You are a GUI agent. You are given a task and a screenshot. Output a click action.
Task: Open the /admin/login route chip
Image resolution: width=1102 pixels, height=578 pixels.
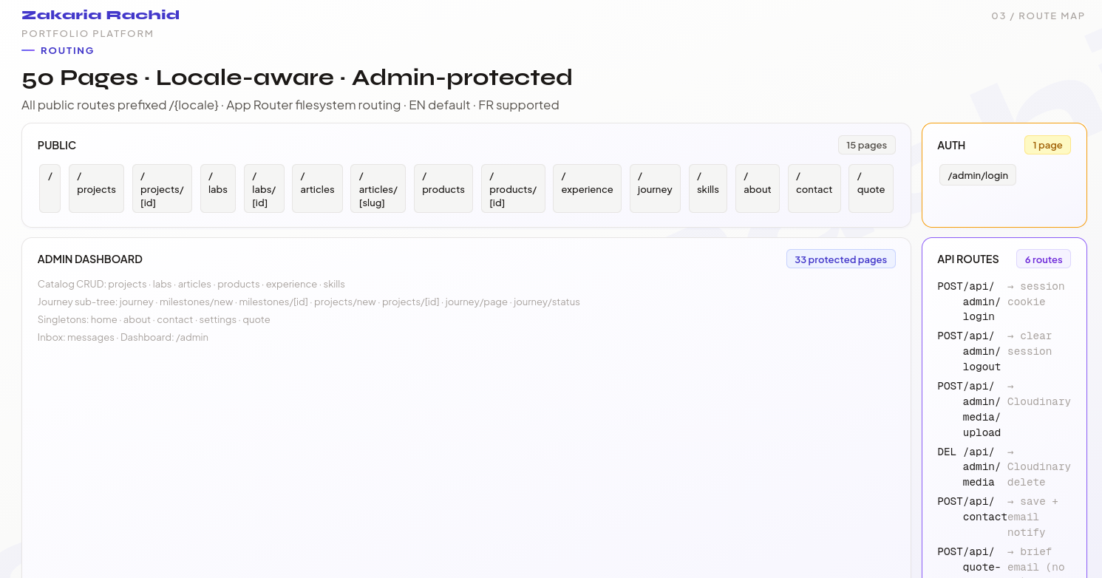click(x=978, y=175)
